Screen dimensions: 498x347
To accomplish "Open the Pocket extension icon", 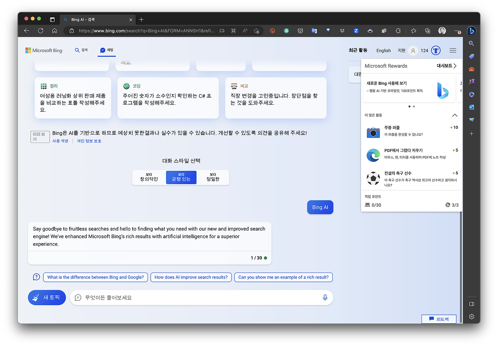I will pyautogui.click(x=300, y=31).
